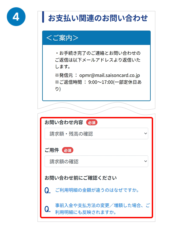Open the お問い合わせ内容 dropdown
The width and height of the screenshot is (189, 232).
[x=96, y=133]
